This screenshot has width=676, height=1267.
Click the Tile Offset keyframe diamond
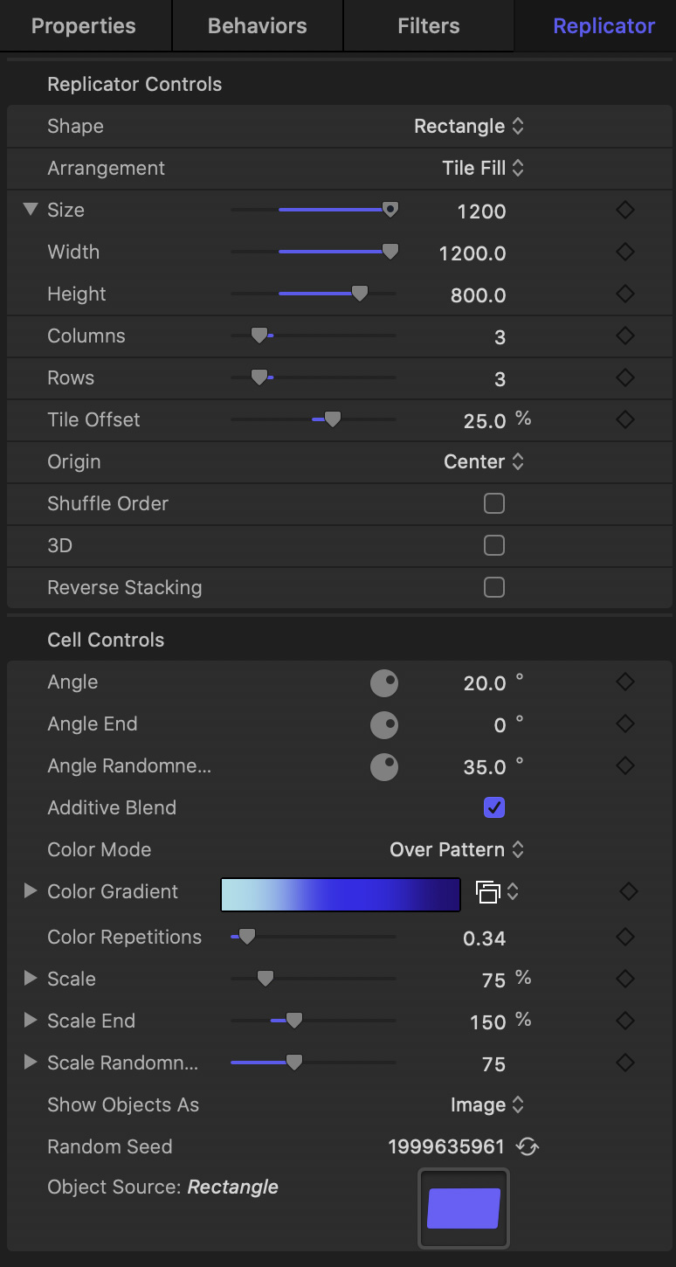625,419
